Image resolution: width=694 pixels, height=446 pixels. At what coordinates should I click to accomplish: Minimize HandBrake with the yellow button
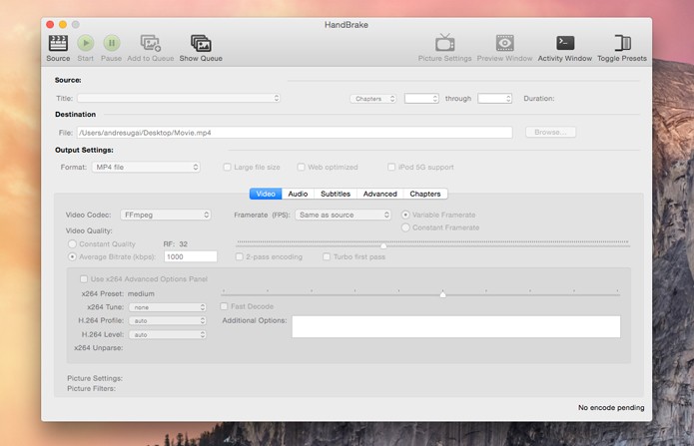[63, 24]
